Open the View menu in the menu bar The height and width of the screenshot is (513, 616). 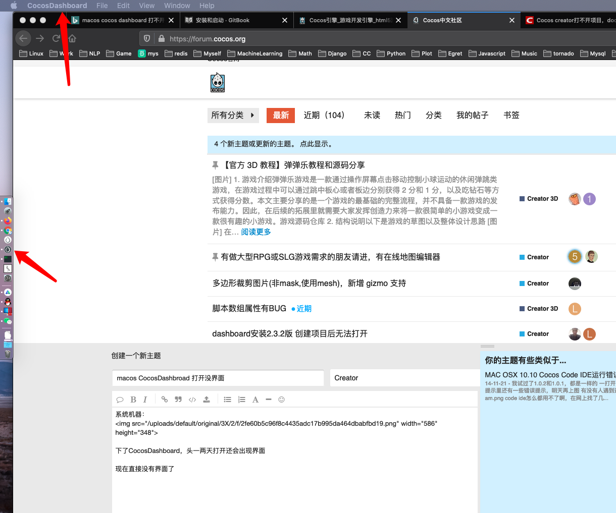[x=147, y=6]
